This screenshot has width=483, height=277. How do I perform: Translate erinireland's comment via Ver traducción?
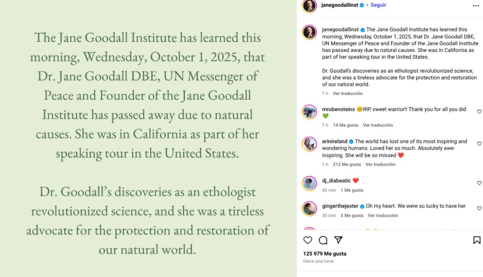[380, 164]
